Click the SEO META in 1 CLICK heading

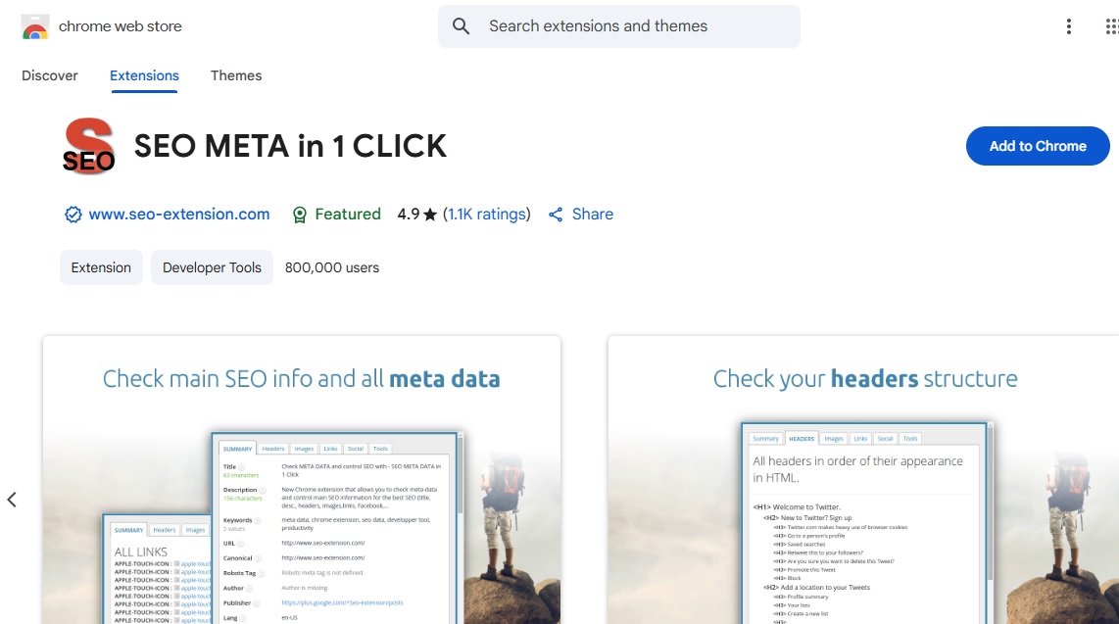click(290, 146)
